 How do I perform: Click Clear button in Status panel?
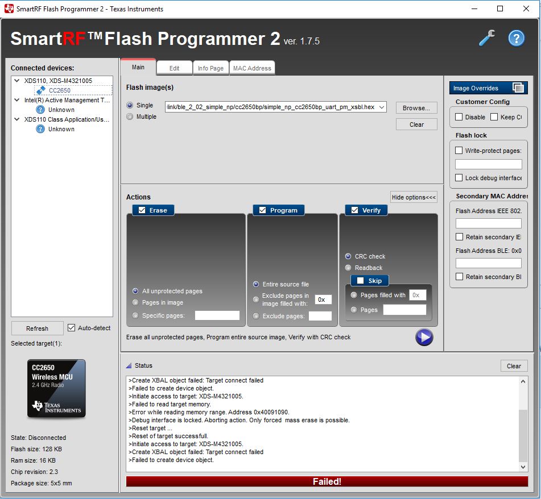[514, 366]
